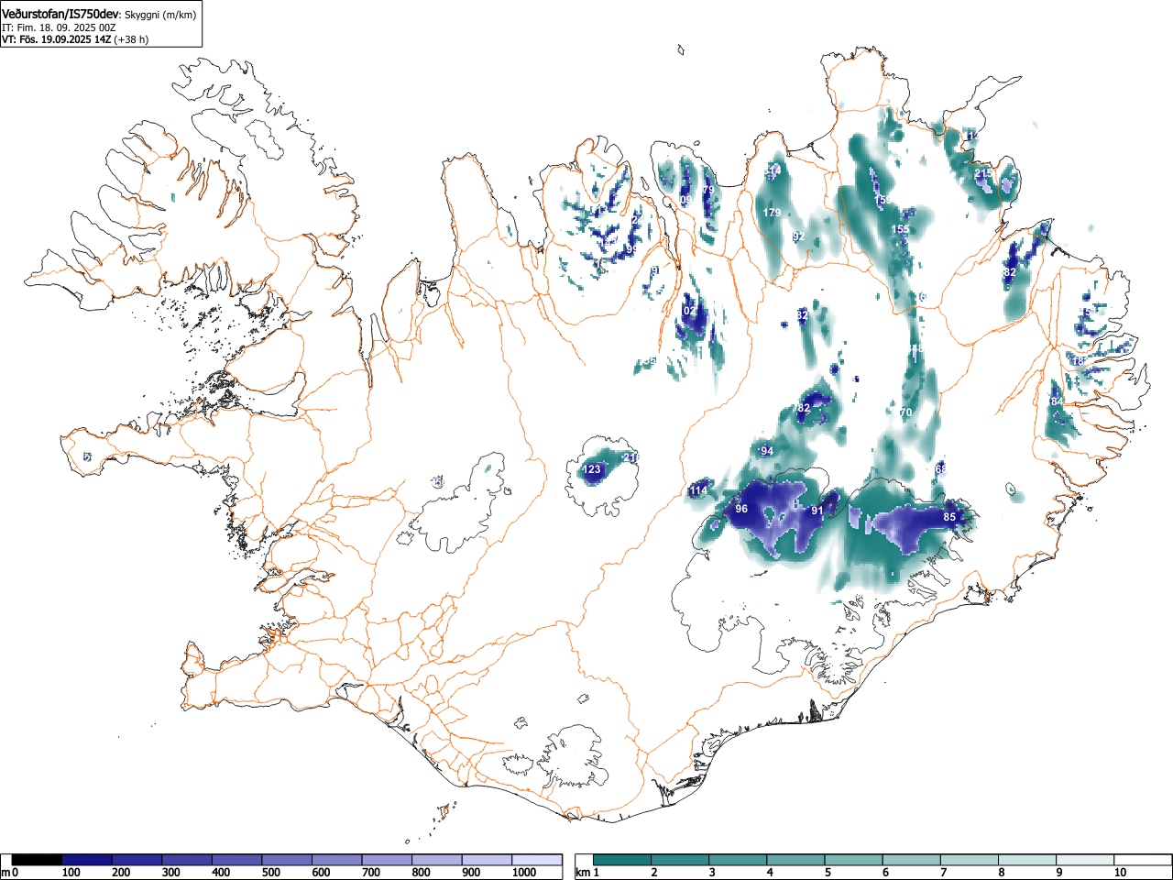This screenshot has width=1173, height=880.
Task: Choose the 5–6 km legend swatch
Action: tap(853, 860)
